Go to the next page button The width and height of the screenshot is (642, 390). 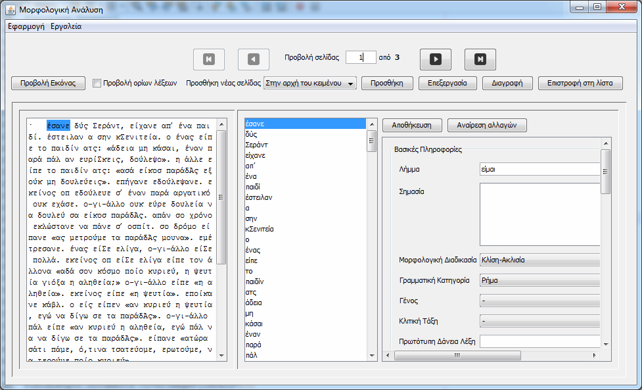436,59
